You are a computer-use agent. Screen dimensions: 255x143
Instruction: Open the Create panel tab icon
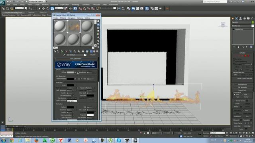(x=233, y=19)
